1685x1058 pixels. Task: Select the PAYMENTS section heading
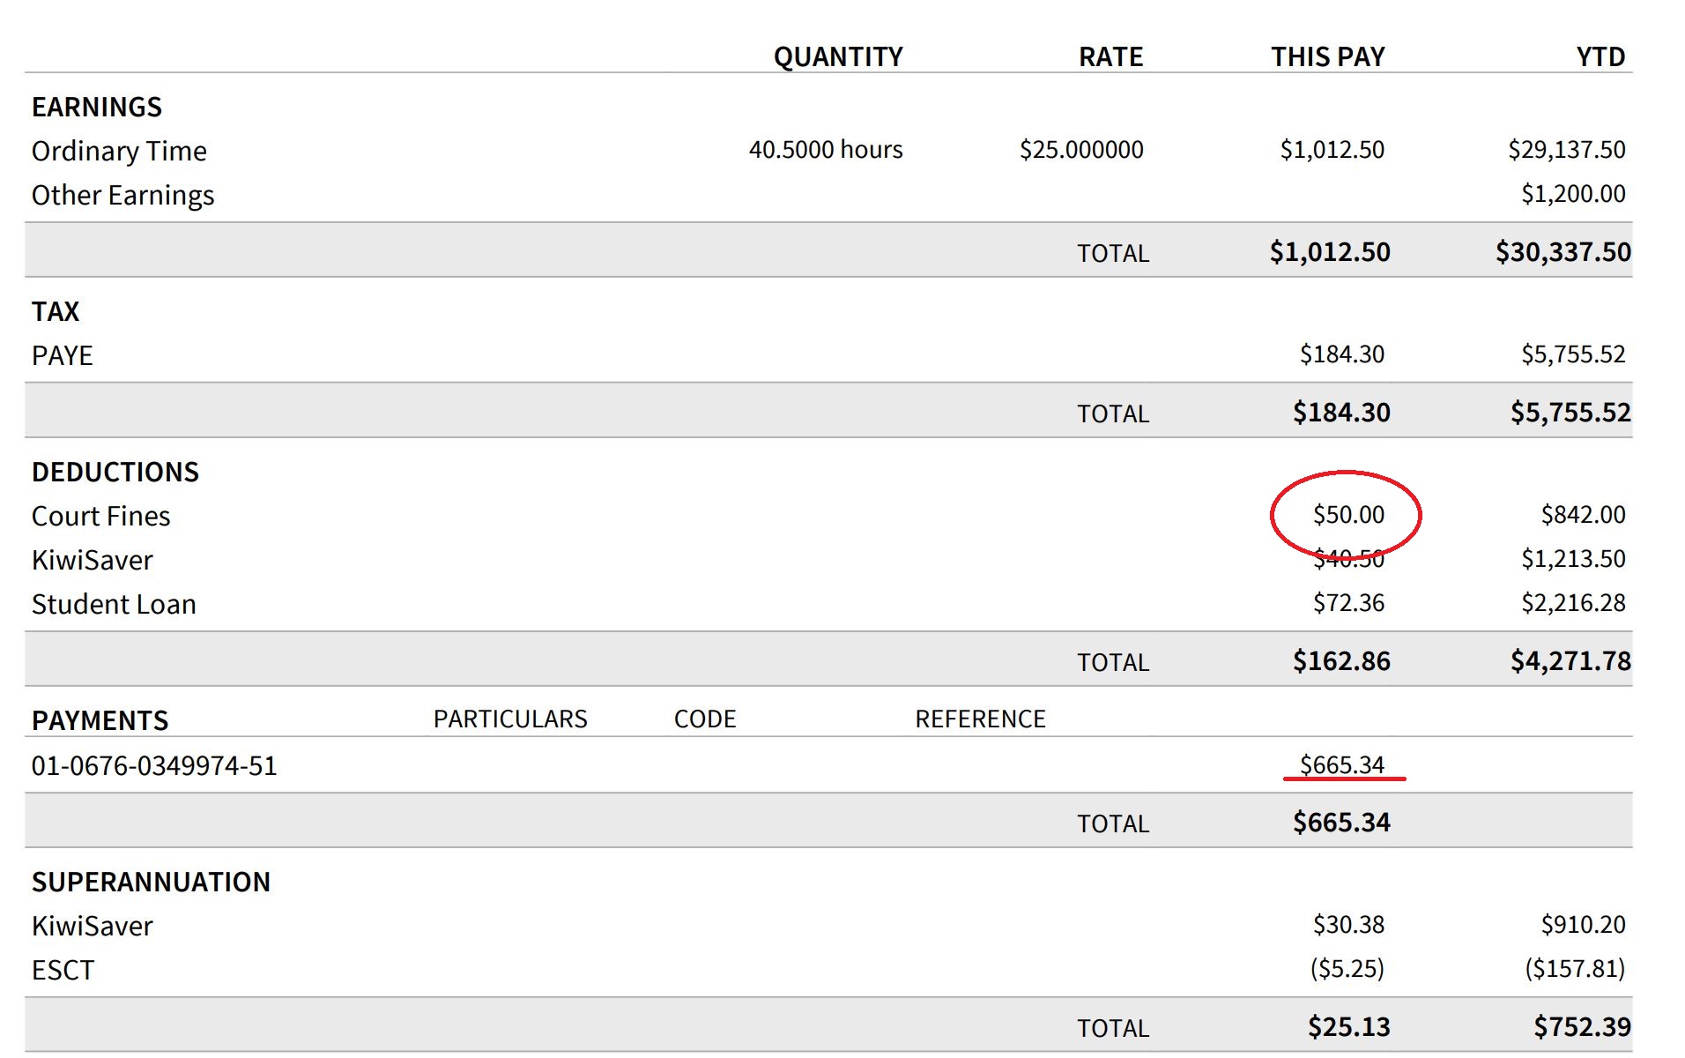click(100, 720)
